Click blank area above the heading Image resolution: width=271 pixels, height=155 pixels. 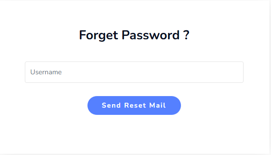[x=134, y=14]
